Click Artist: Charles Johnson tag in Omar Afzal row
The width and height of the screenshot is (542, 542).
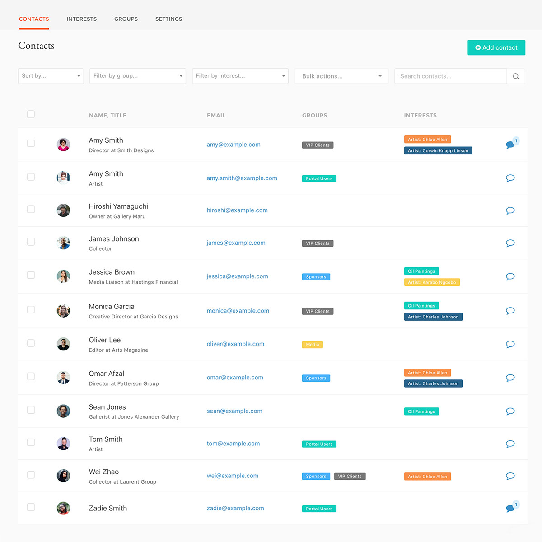coord(433,383)
